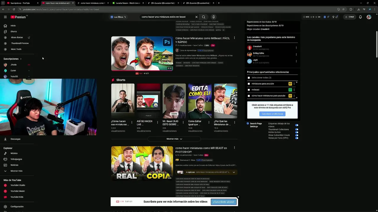
Task: Bookmark page with star icon
Action: (343, 9)
